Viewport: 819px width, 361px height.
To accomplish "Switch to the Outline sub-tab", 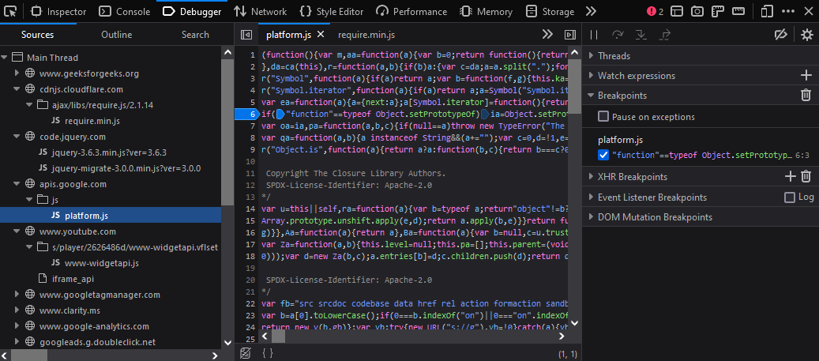I will [x=116, y=35].
